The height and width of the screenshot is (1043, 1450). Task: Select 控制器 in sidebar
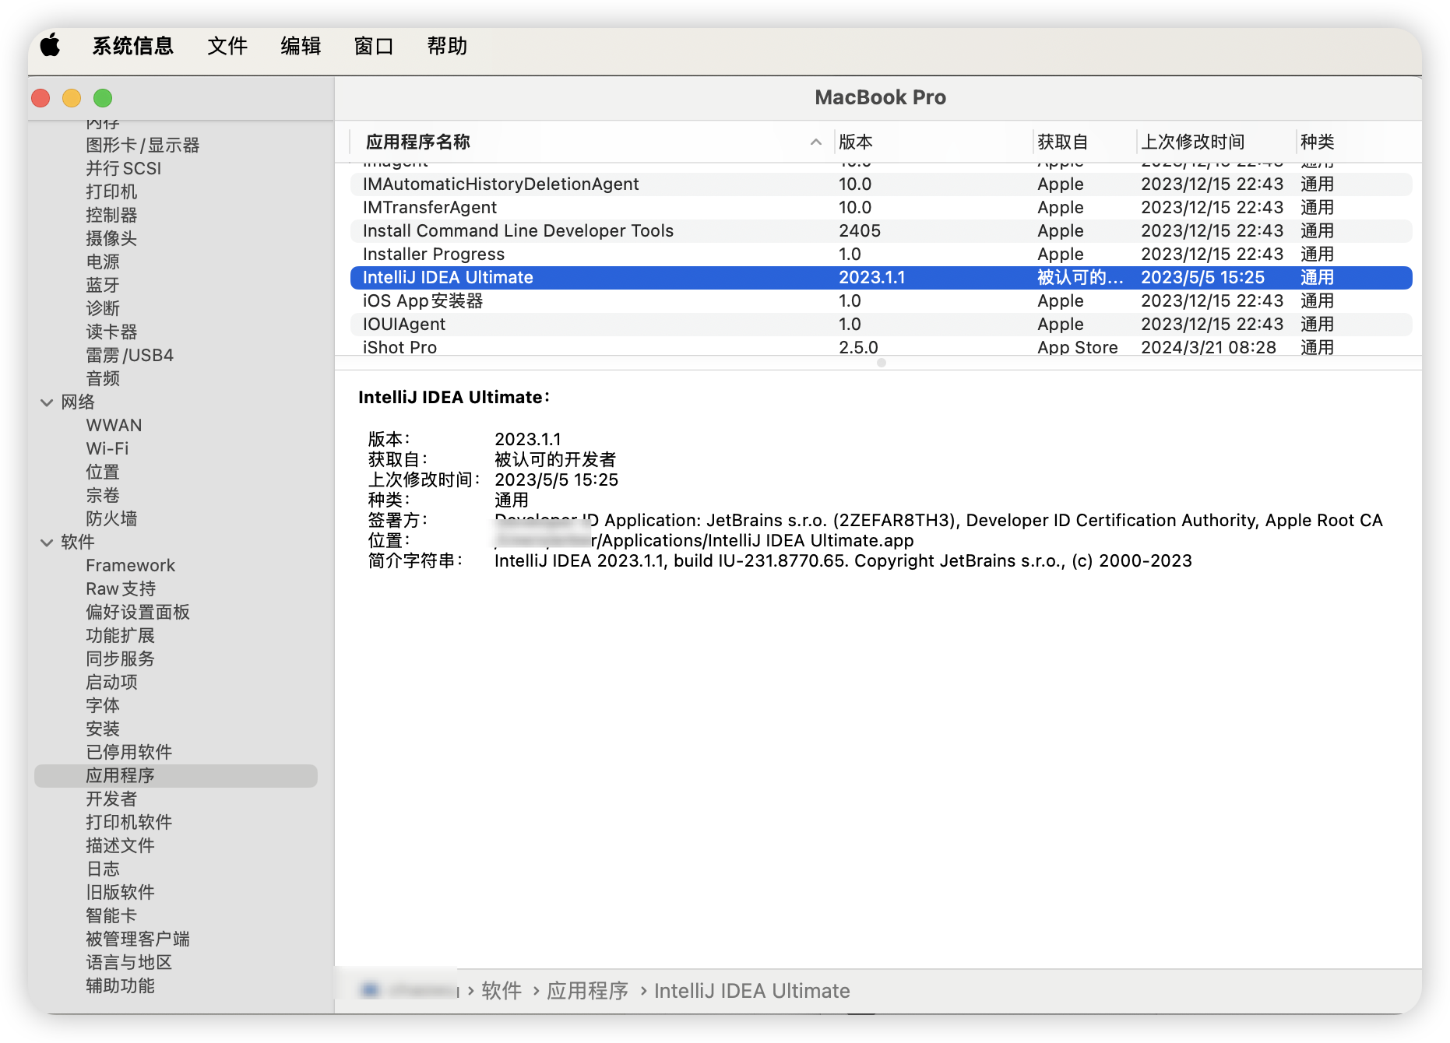[x=111, y=216]
